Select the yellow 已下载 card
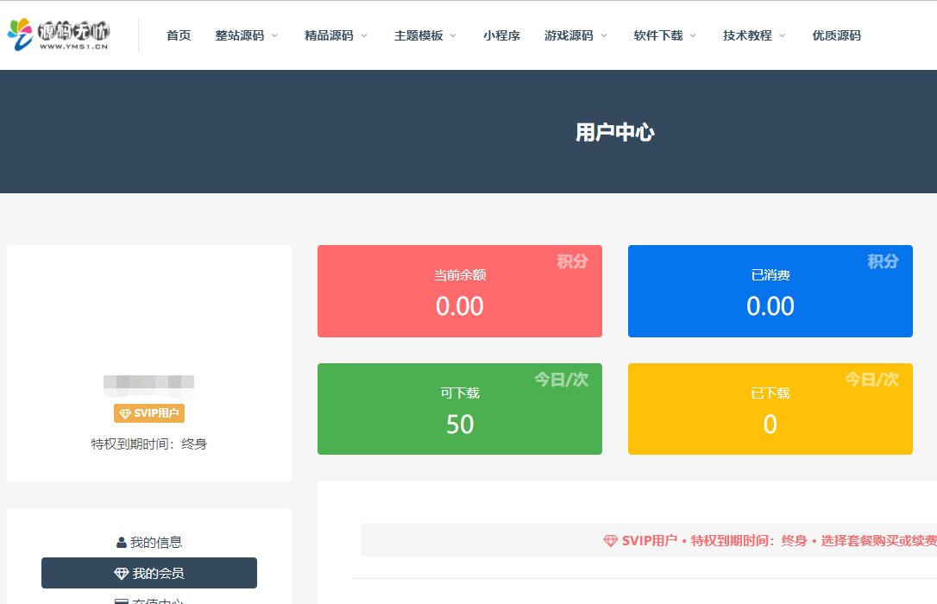937x604 pixels. click(770, 409)
